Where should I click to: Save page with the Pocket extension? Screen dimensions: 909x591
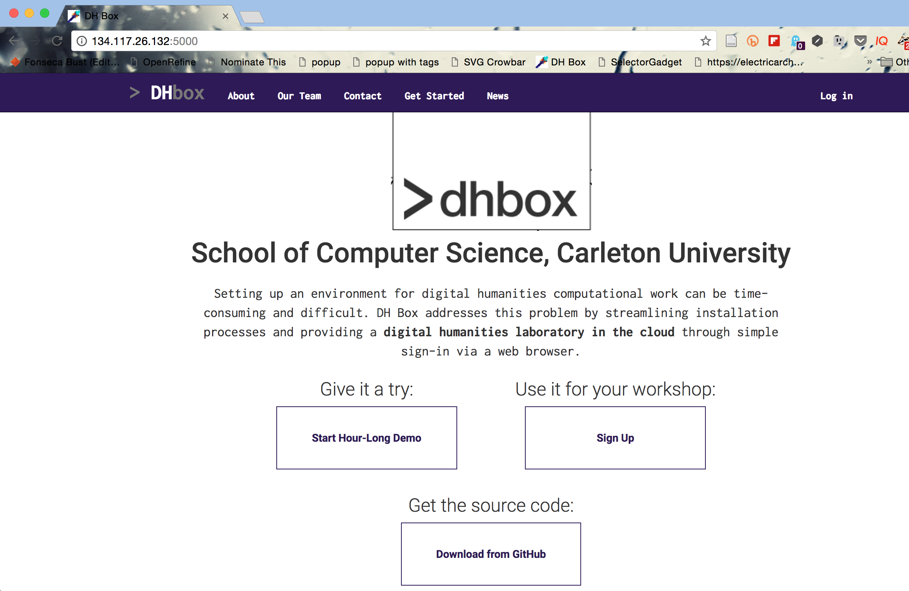pos(861,41)
